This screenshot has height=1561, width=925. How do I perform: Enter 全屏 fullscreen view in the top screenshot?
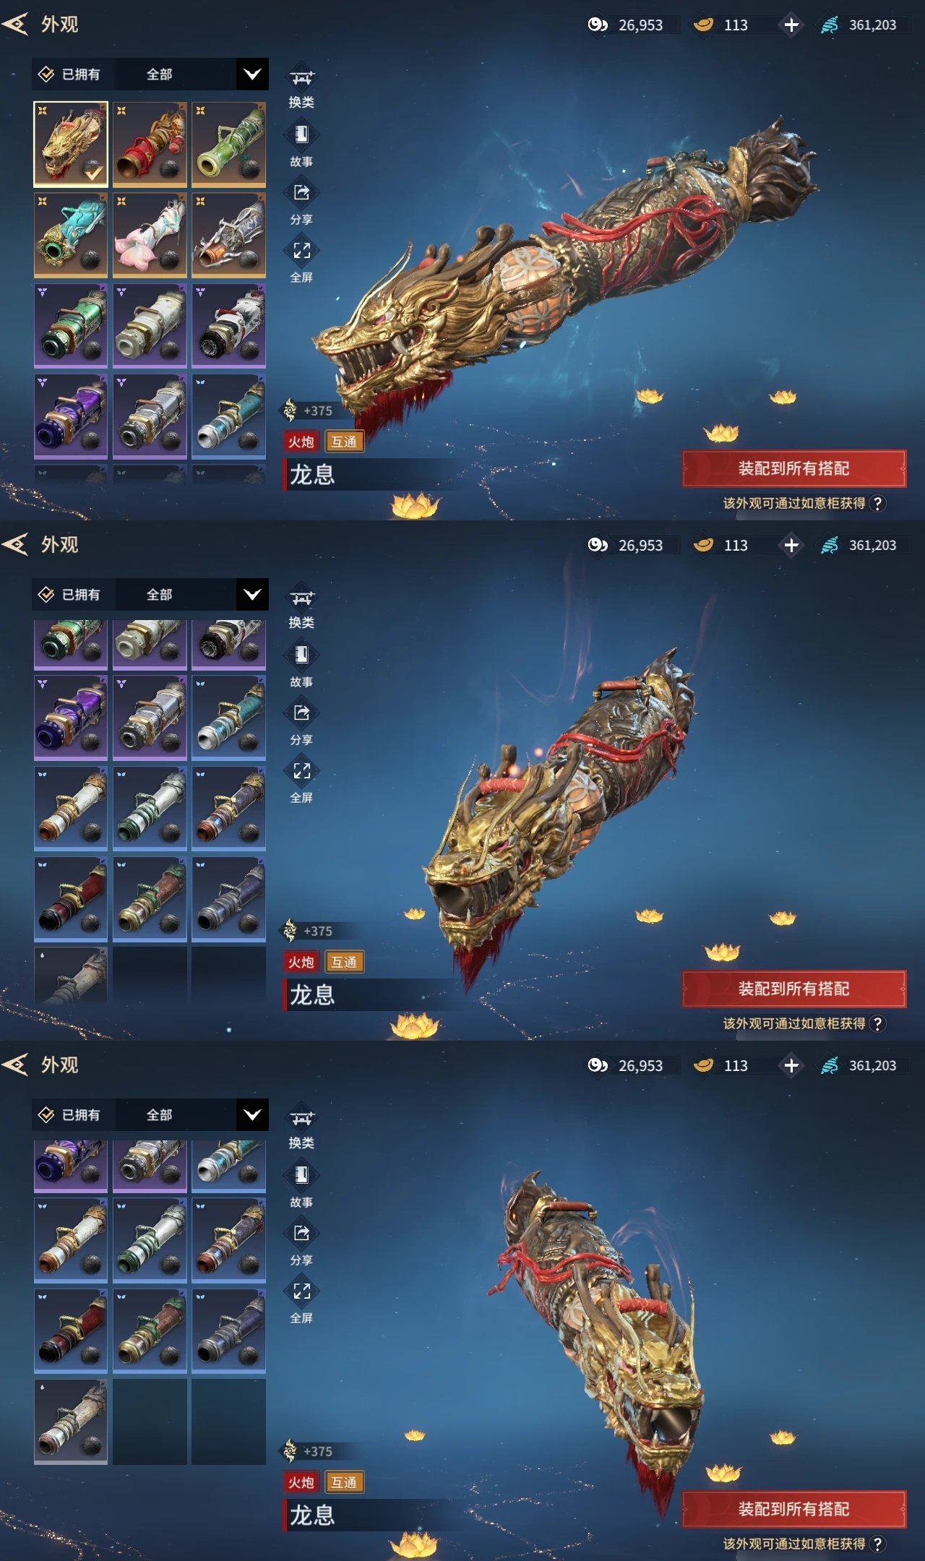pos(301,251)
